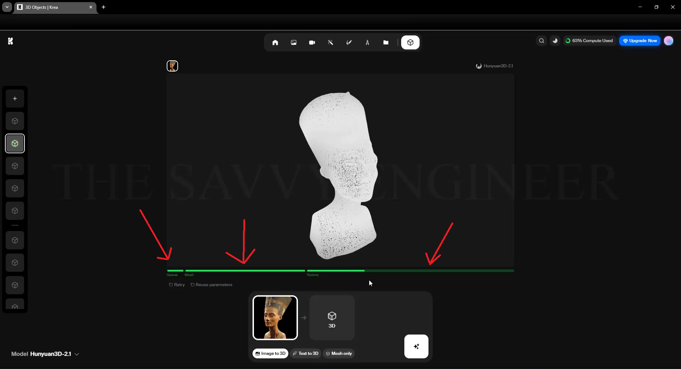This screenshot has height=369, width=681.
Task: Click the Nefertiti bust input thumbnail
Action: point(275,318)
